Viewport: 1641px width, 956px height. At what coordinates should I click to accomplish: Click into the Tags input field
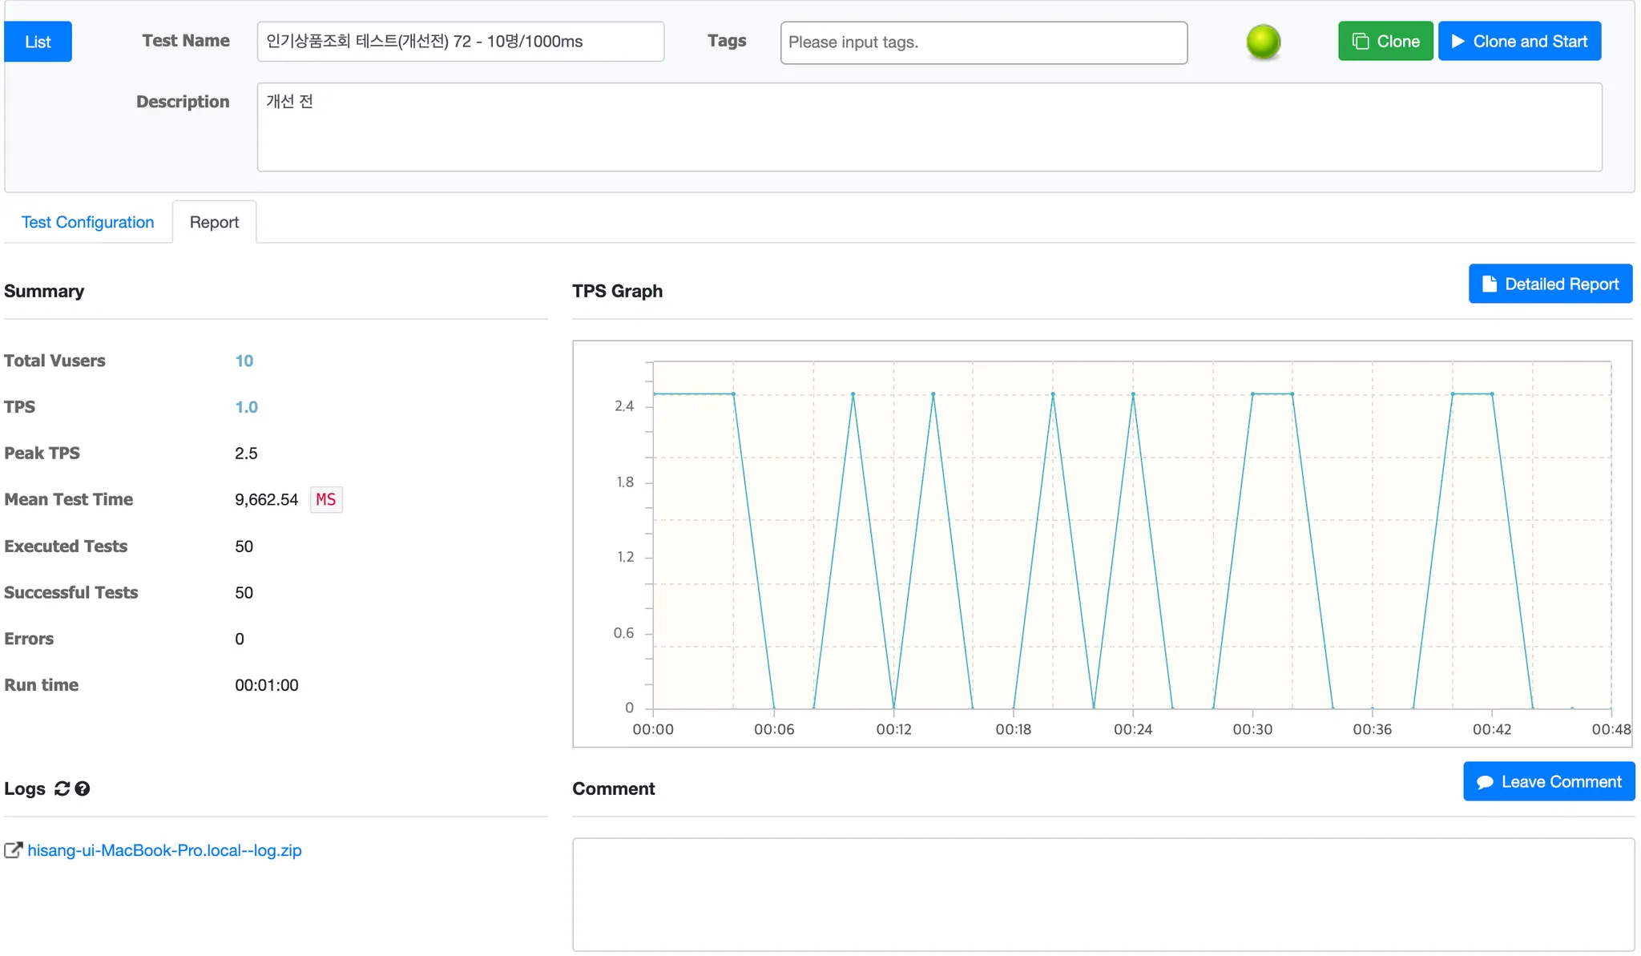pos(983,42)
